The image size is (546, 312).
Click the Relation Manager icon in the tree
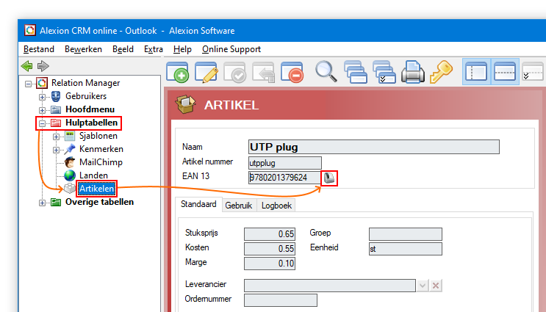point(42,83)
